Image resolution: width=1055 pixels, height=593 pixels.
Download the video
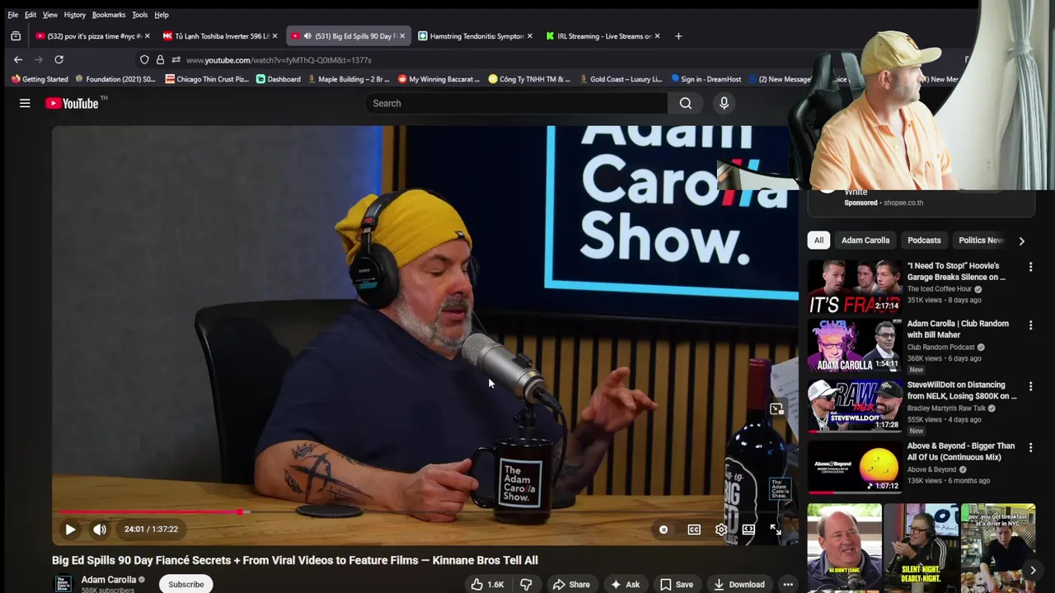[x=738, y=585]
